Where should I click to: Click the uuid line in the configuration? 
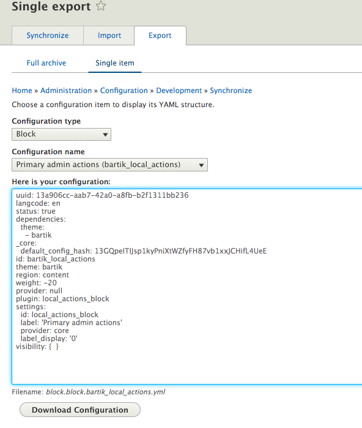pos(102,195)
